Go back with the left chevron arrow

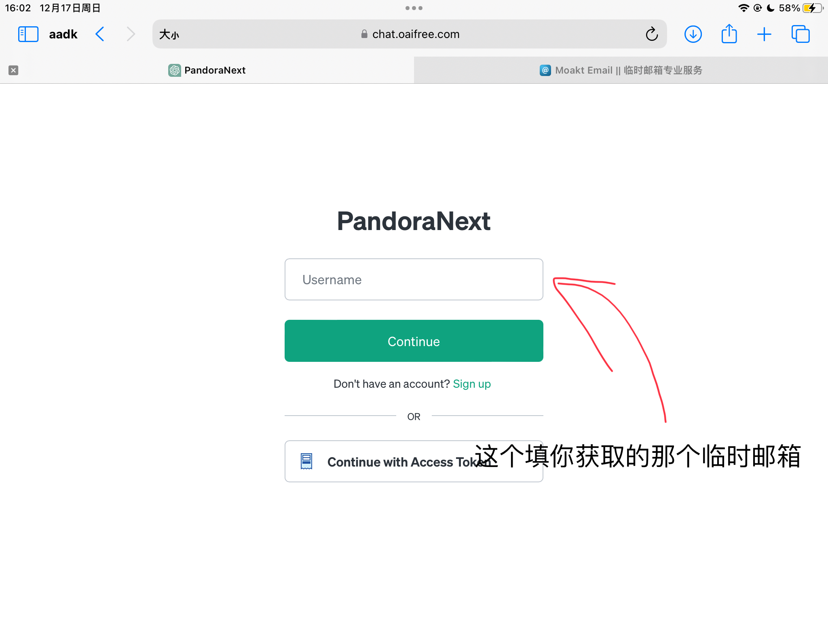100,34
